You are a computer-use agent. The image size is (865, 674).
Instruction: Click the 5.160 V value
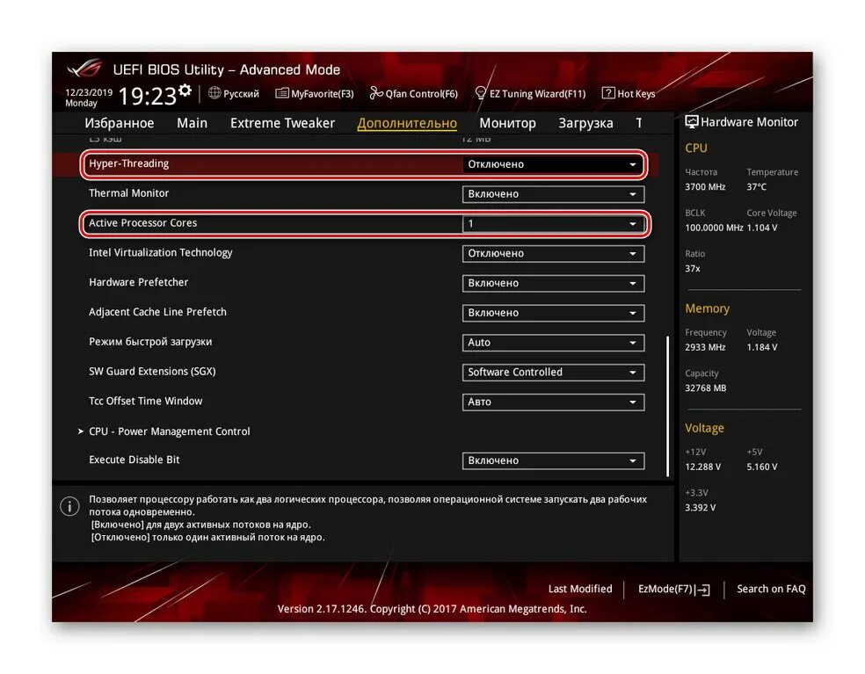tap(762, 467)
